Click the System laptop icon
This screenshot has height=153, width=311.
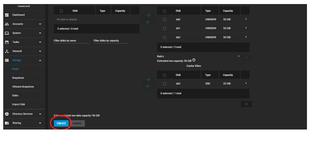pyautogui.click(x=7, y=33)
